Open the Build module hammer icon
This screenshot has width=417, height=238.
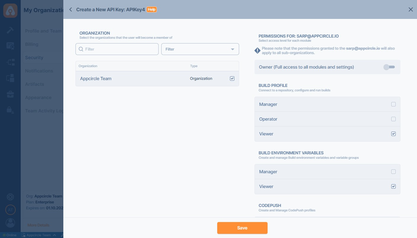(10, 30)
